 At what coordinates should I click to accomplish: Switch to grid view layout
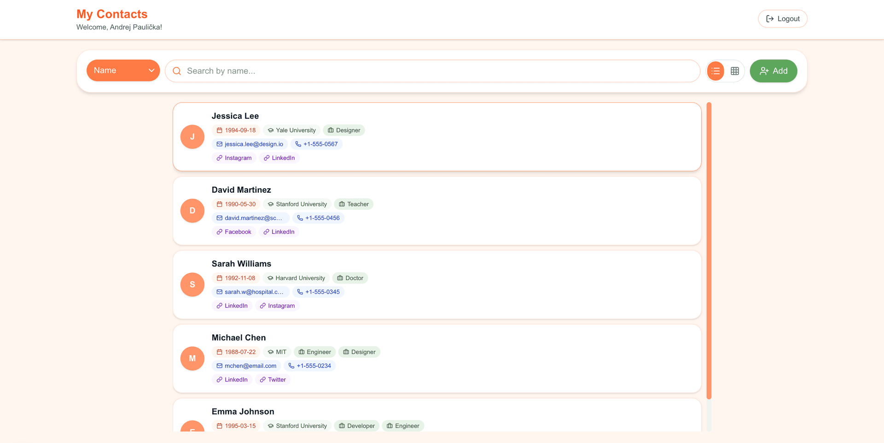[735, 71]
